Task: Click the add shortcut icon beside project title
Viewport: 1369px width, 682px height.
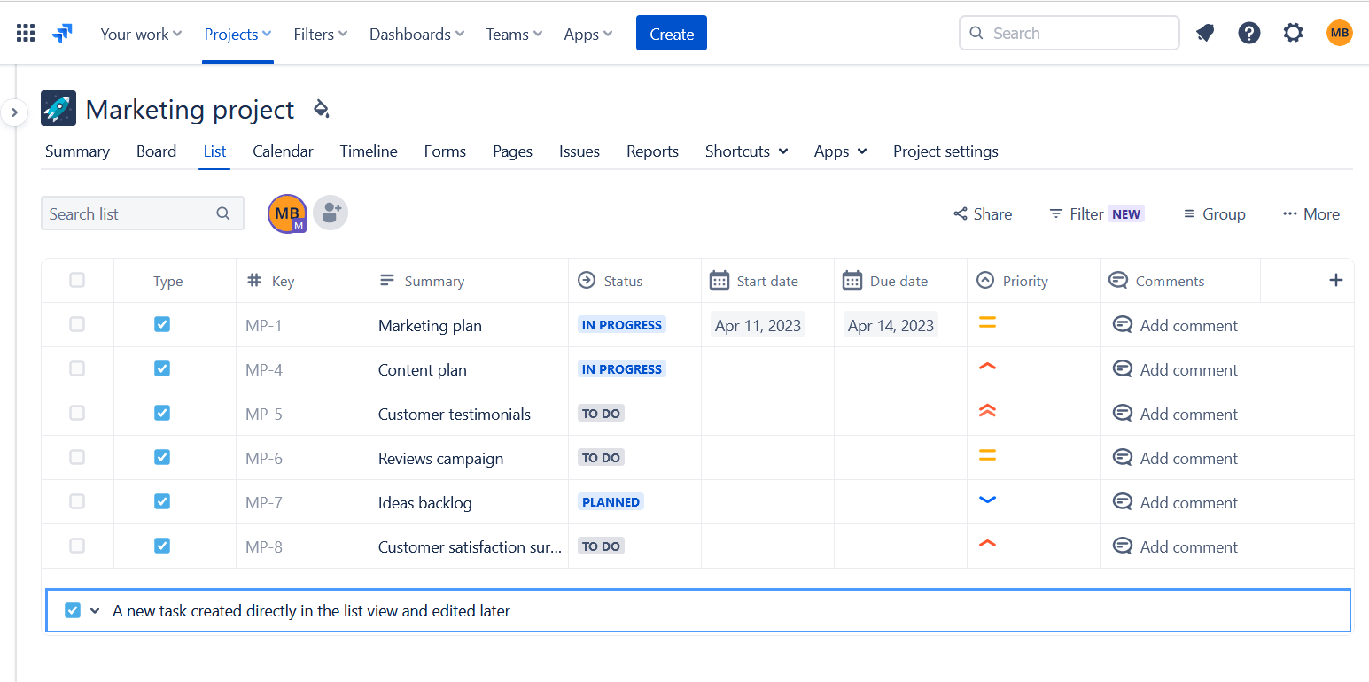Action: 321,108
